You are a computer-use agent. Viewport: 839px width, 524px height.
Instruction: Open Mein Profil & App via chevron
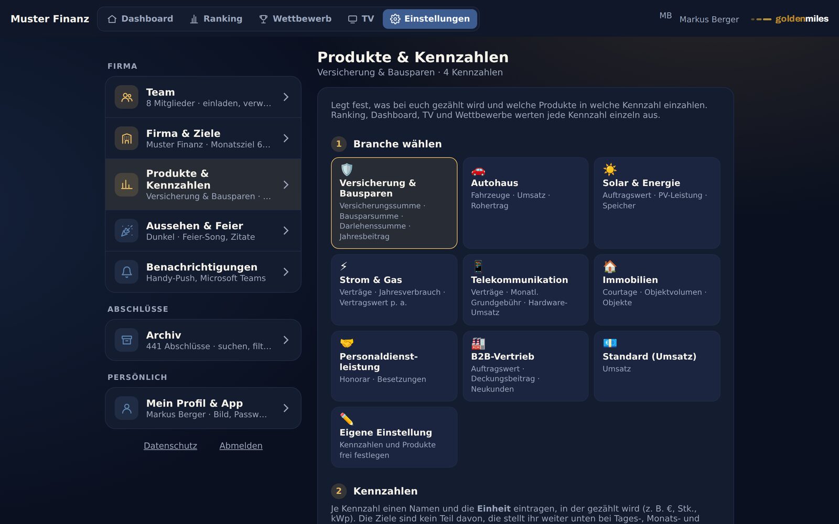286,408
